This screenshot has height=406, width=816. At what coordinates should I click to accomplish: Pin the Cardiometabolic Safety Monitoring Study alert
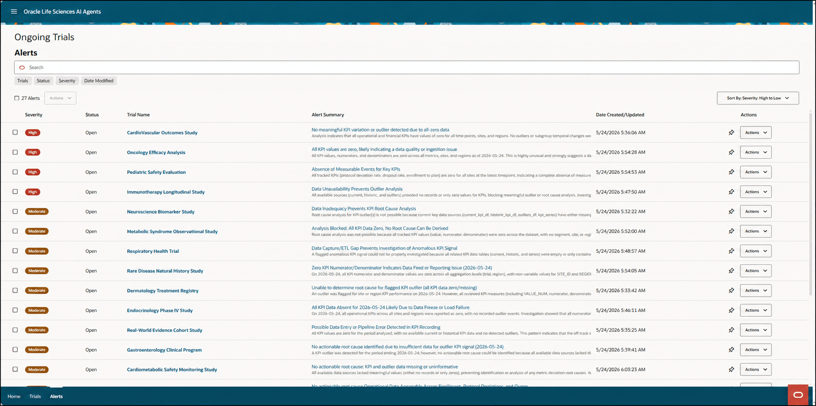tap(731, 369)
